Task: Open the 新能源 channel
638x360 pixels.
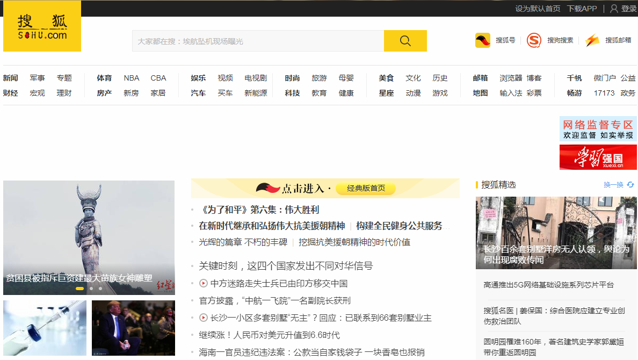Action: pos(256,93)
